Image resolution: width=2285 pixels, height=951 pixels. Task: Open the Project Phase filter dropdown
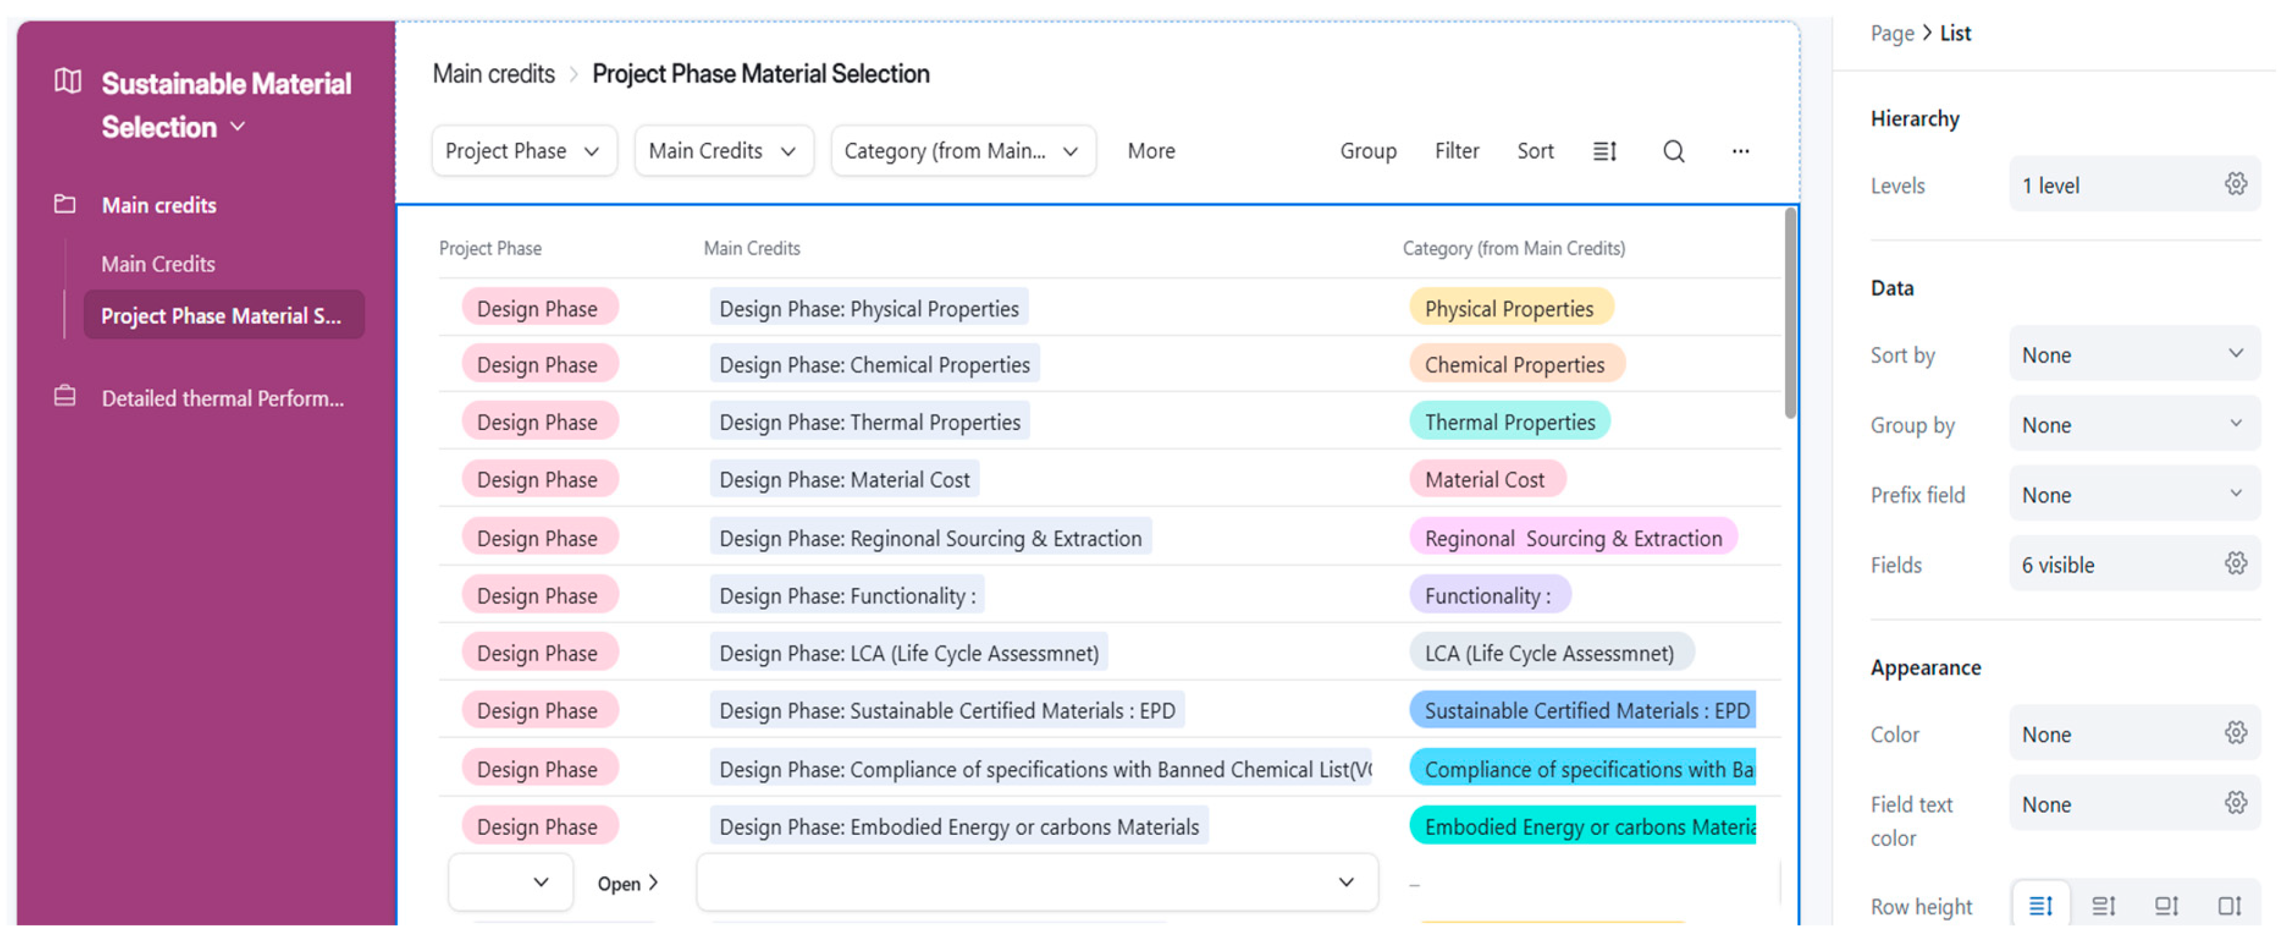coord(523,150)
